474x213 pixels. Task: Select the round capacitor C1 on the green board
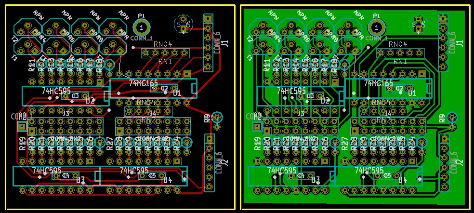pyautogui.click(x=419, y=23)
